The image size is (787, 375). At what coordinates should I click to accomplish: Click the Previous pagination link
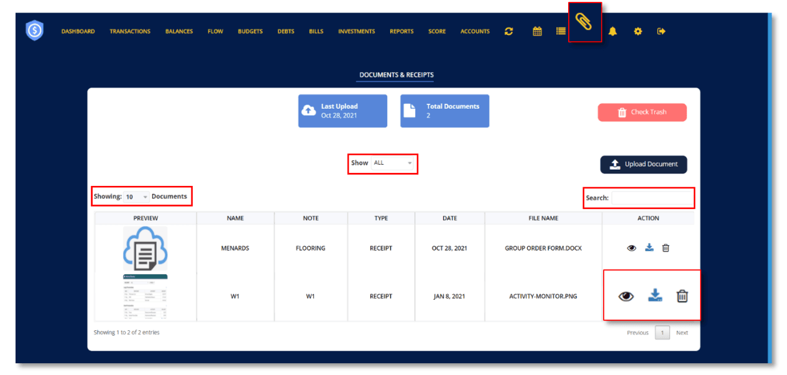(x=638, y=333)
